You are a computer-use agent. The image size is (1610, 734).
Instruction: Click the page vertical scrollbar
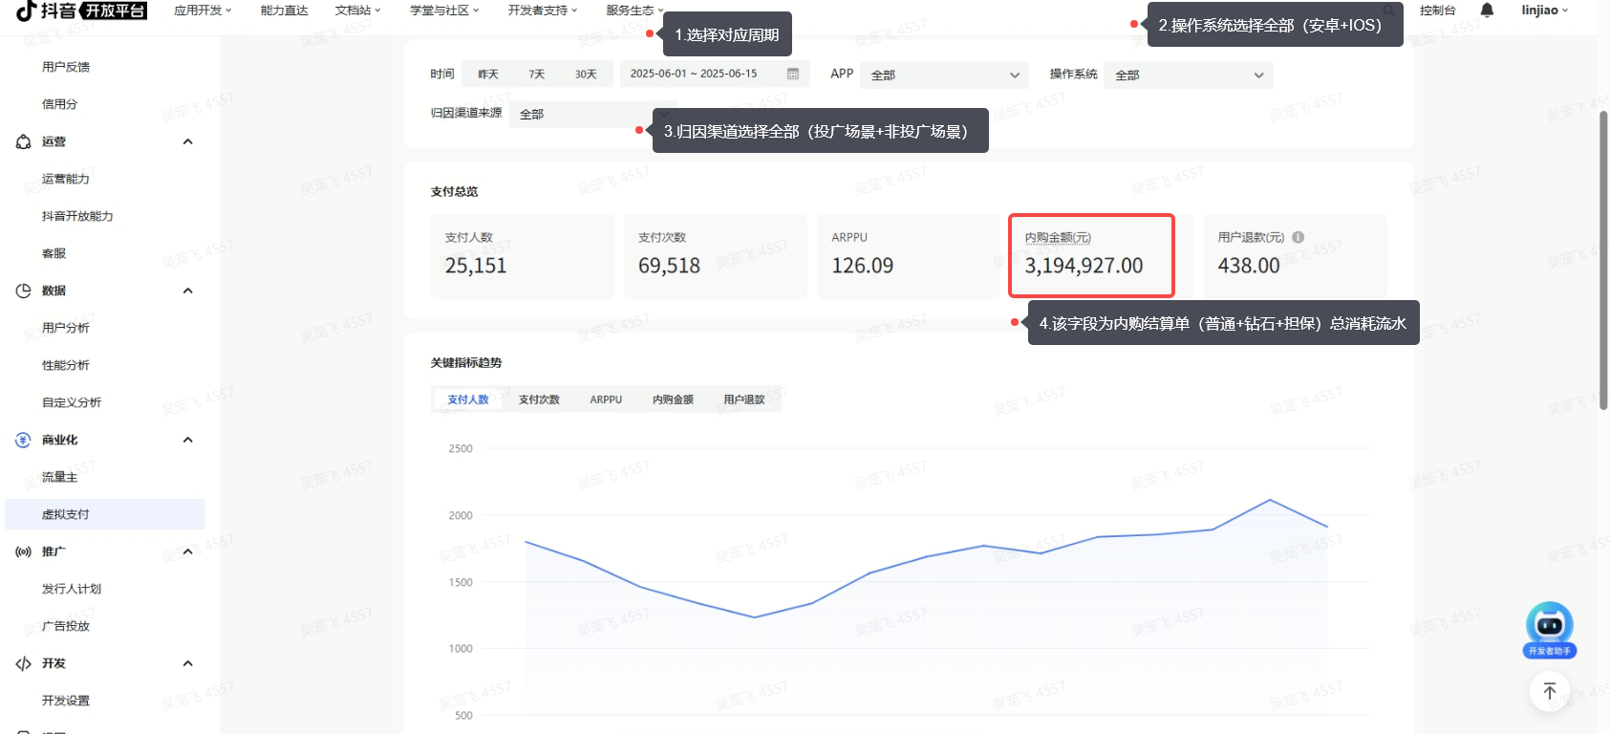click(x=1603, y=258)
